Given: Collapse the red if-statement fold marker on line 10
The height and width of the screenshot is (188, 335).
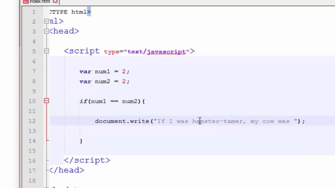Looking at the screenshot, I should coord(46,101).
